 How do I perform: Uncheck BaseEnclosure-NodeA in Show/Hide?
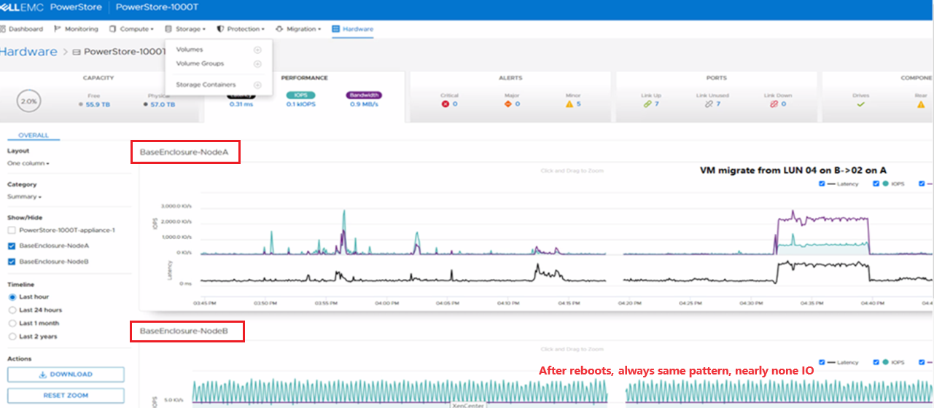pyautogui.click(x=12, y=246)
